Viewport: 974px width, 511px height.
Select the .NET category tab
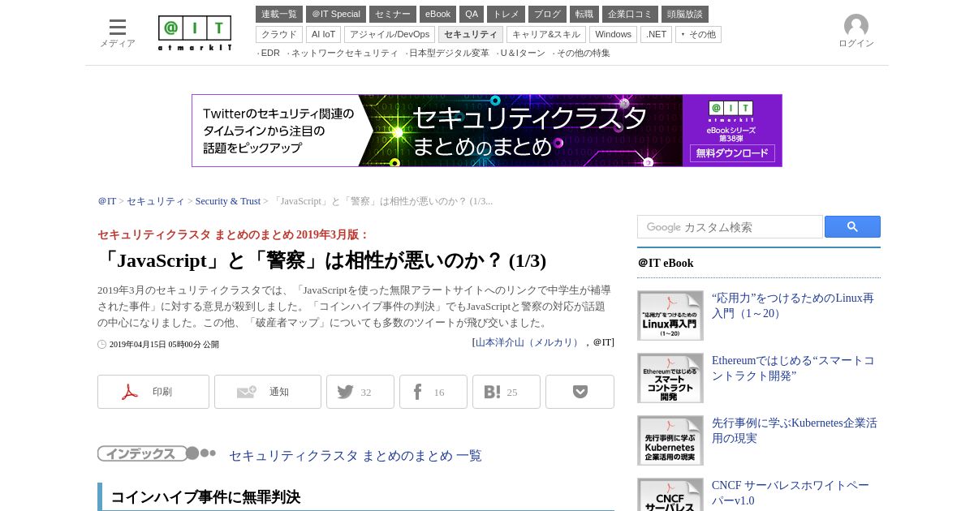(x=656, y=34)
